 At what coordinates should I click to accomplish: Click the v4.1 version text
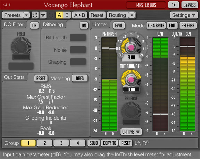[7, 5]
